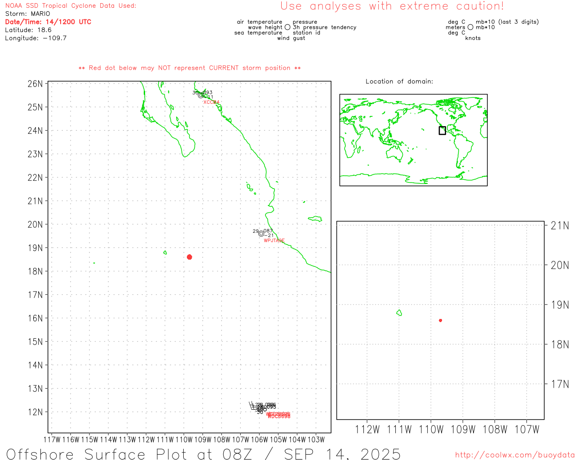Click 'Offshore Surface Plot at 08Z' title
575x460 pixels.
[x=129, y=454]
